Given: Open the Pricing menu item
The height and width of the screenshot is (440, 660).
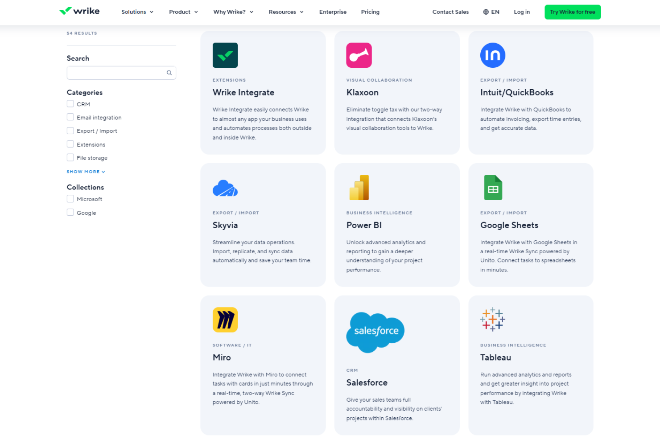Looking at the screenshot, I should tap(370, 12).
